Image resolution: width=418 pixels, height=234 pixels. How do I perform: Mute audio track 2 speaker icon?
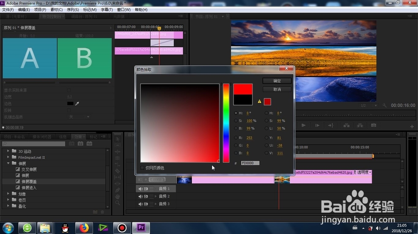point(140,197)
